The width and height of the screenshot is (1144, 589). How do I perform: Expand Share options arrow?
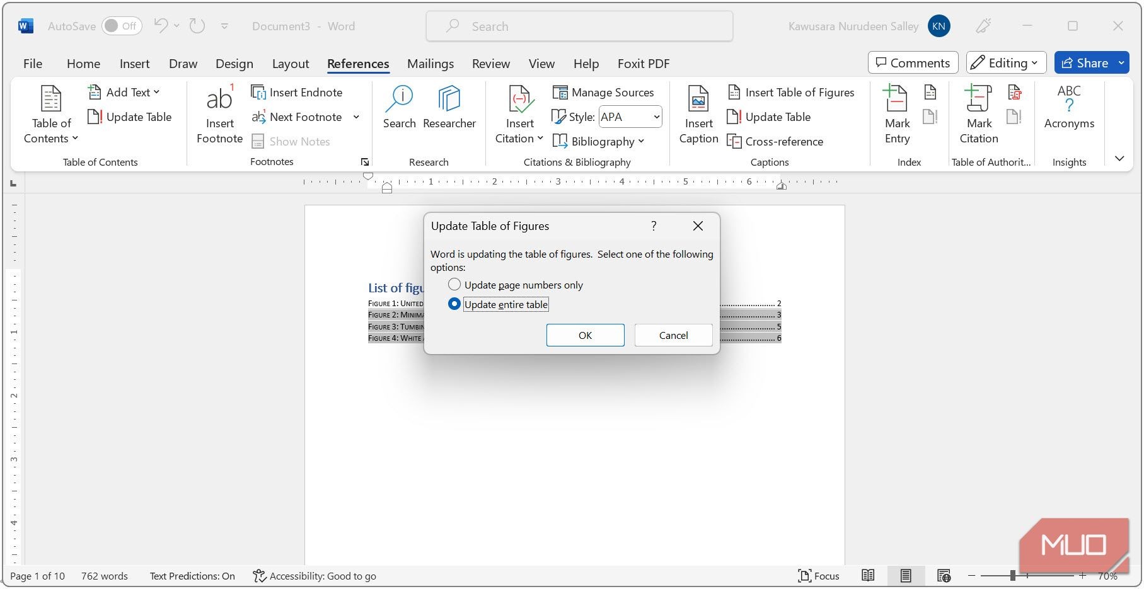click(1122, 63)
